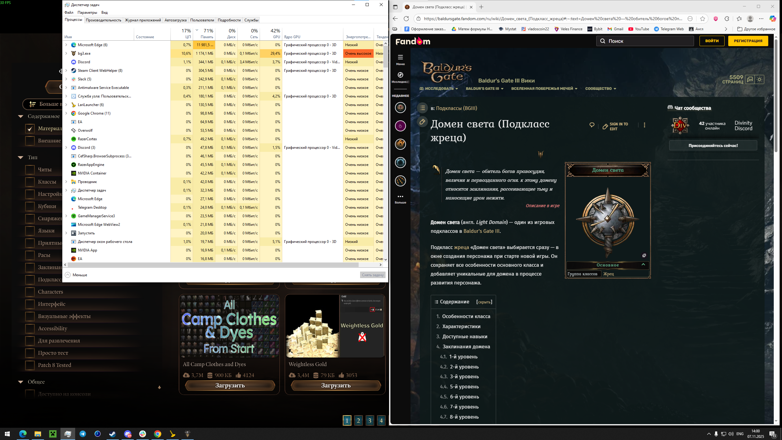Click the Fandom Explore compass icon
Screen dimensions: 782x440
tap(400, 75)
